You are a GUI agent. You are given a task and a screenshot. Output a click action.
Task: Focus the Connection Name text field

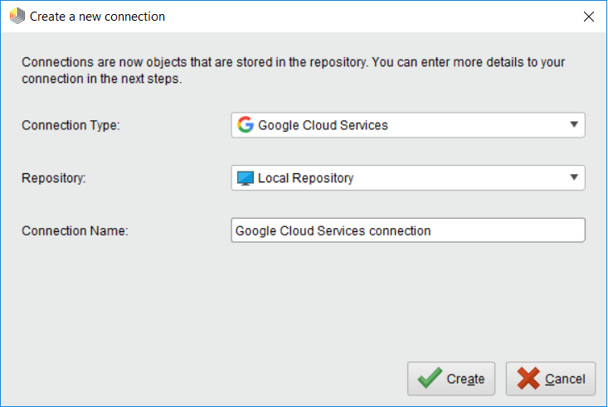point(498,230)
